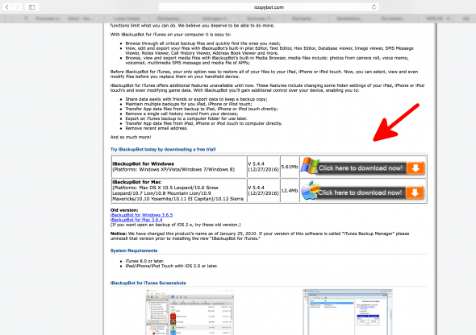The height and width of the screenshot is (335, 476).
Task: Click the 'Notice:' paragraph label
Action: pyautogui.click(x=119, y=234)
